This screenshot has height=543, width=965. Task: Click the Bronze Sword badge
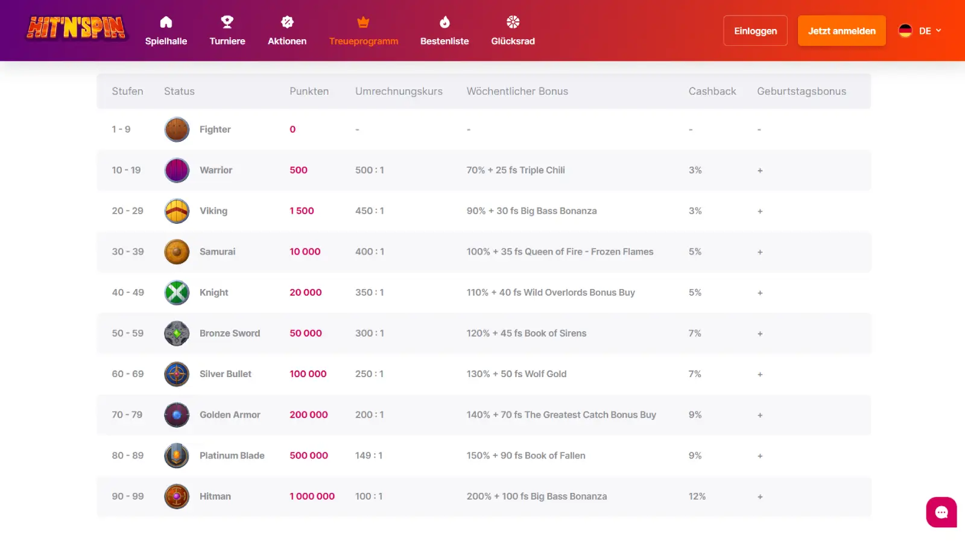tap(177, 333)
